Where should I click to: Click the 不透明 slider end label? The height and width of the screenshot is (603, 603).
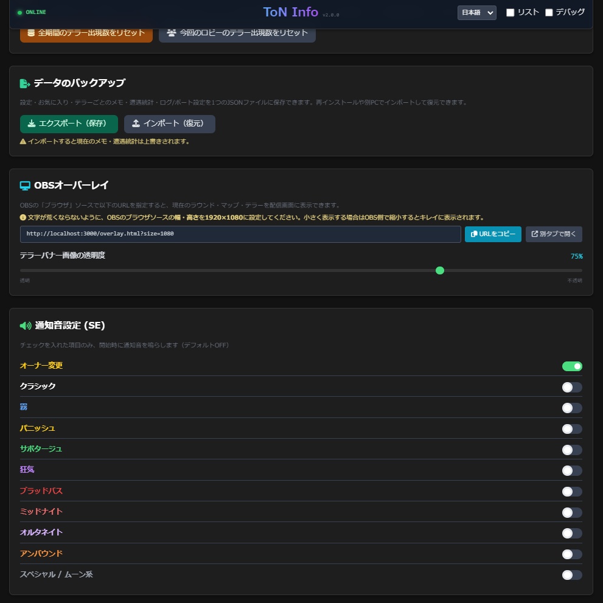click(574, 281)
